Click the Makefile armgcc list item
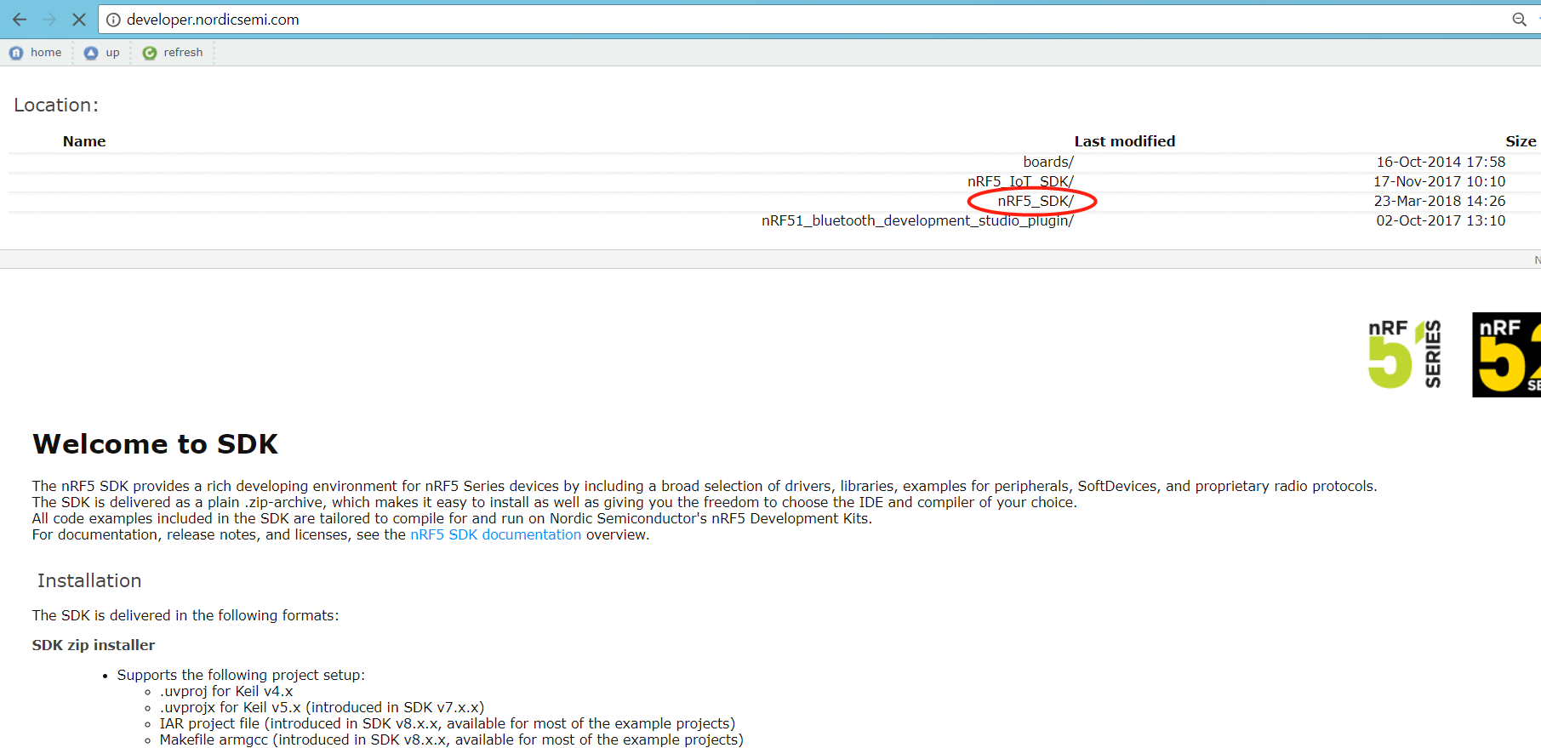This screenshot has height=748, width=1541. coord(452,739)
